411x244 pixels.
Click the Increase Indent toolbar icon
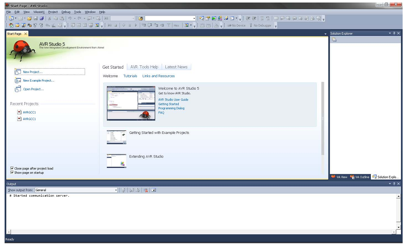point(254,18)
